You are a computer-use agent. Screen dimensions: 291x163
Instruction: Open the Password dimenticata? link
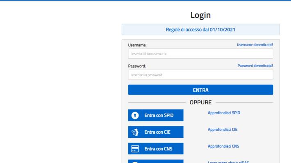(255, 65)
